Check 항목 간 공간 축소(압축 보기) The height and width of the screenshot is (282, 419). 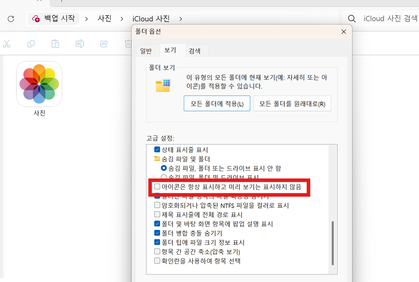157,251
